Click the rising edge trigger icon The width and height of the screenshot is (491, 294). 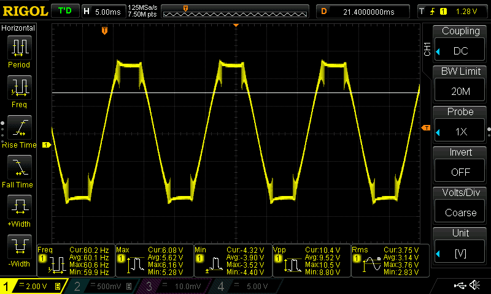point(433,12)
